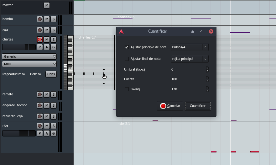Click the piano keyboard on charles track

pos(70,62)
